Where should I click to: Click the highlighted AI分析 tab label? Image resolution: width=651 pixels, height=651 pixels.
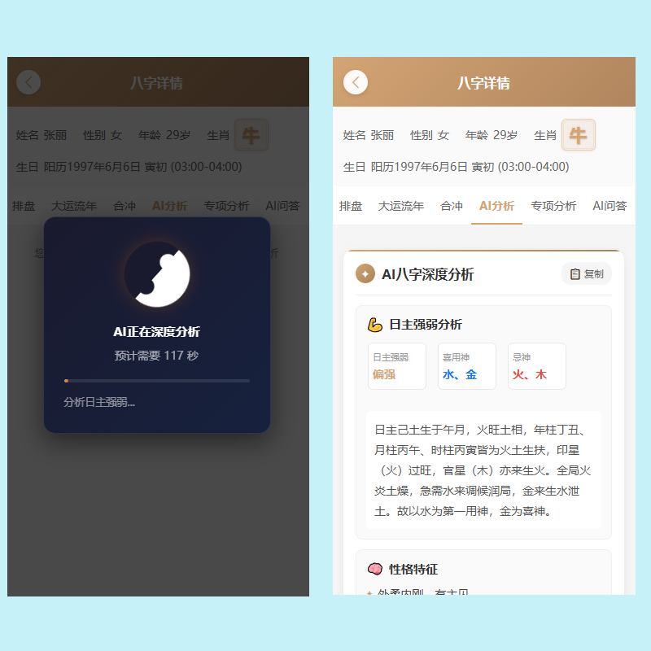496,206
